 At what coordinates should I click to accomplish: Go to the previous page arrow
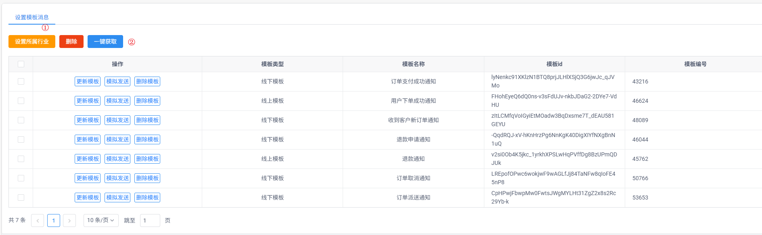38,220
